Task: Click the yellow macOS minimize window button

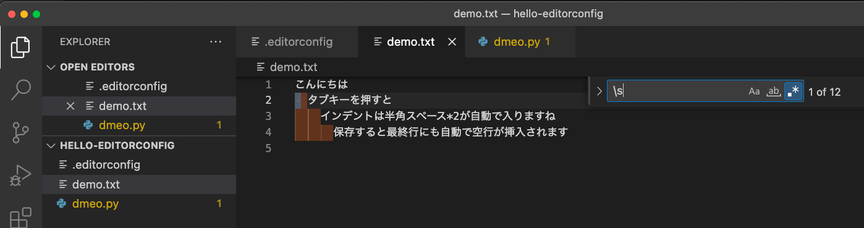Action: coord(24,14)
